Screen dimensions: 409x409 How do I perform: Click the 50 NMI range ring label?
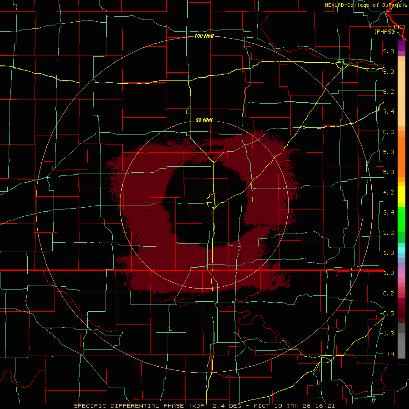[204, 120]
